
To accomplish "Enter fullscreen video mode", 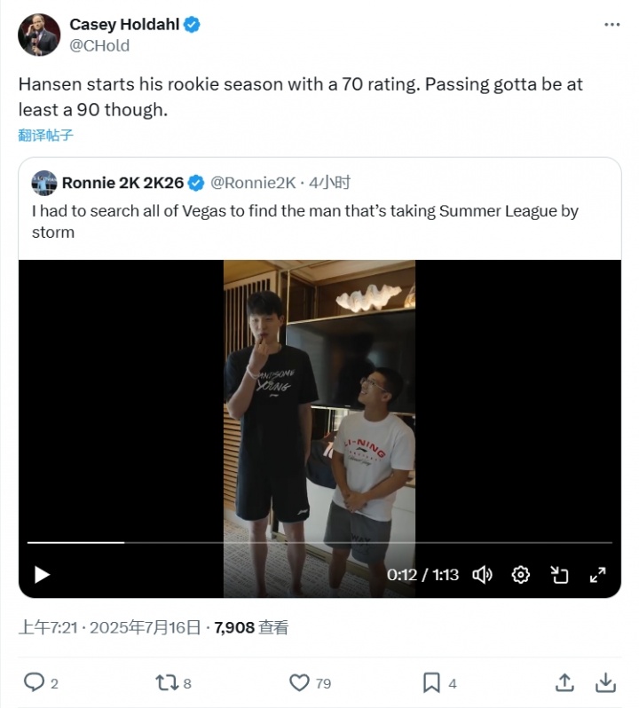I will point(598,574).
